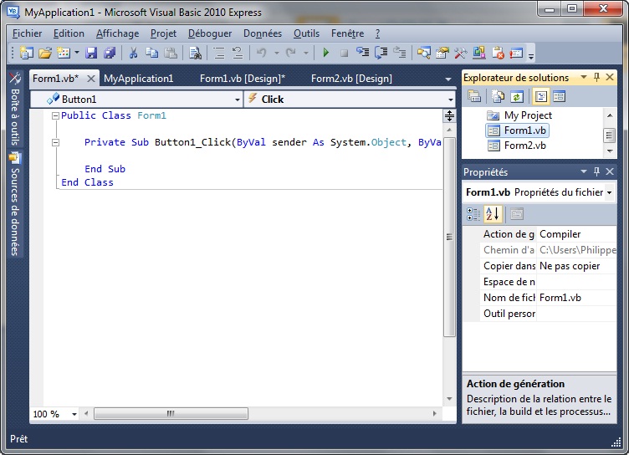Open the Solution Explorer toolbar icon

click(423, 53)
